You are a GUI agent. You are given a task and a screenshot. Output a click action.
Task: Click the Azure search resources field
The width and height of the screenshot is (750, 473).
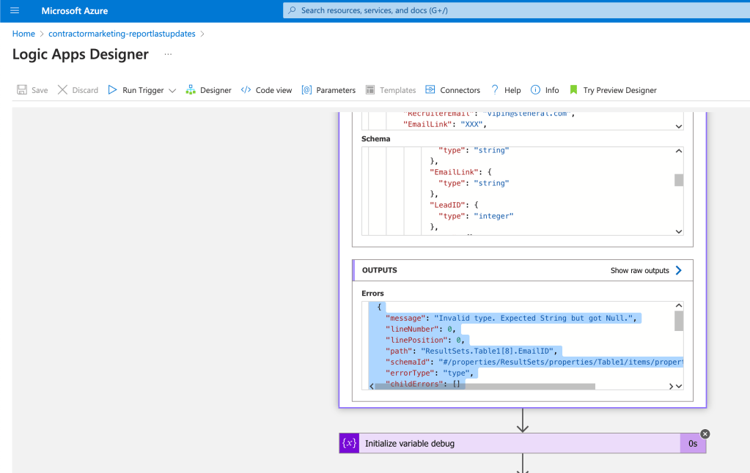[516, 10]
